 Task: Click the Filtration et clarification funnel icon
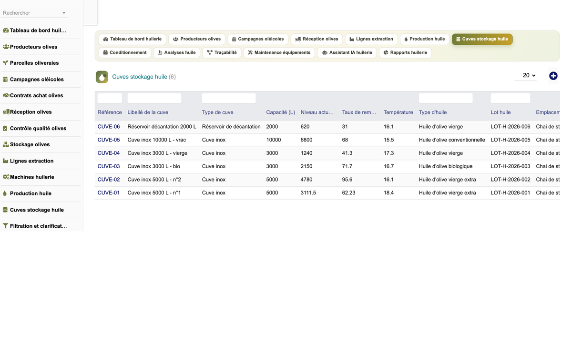(6, 226)
